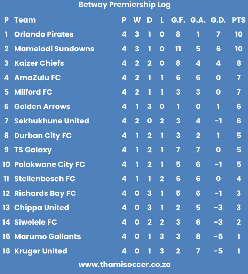
Task: Choose Chippa United in the table
Action: [42, 208]
